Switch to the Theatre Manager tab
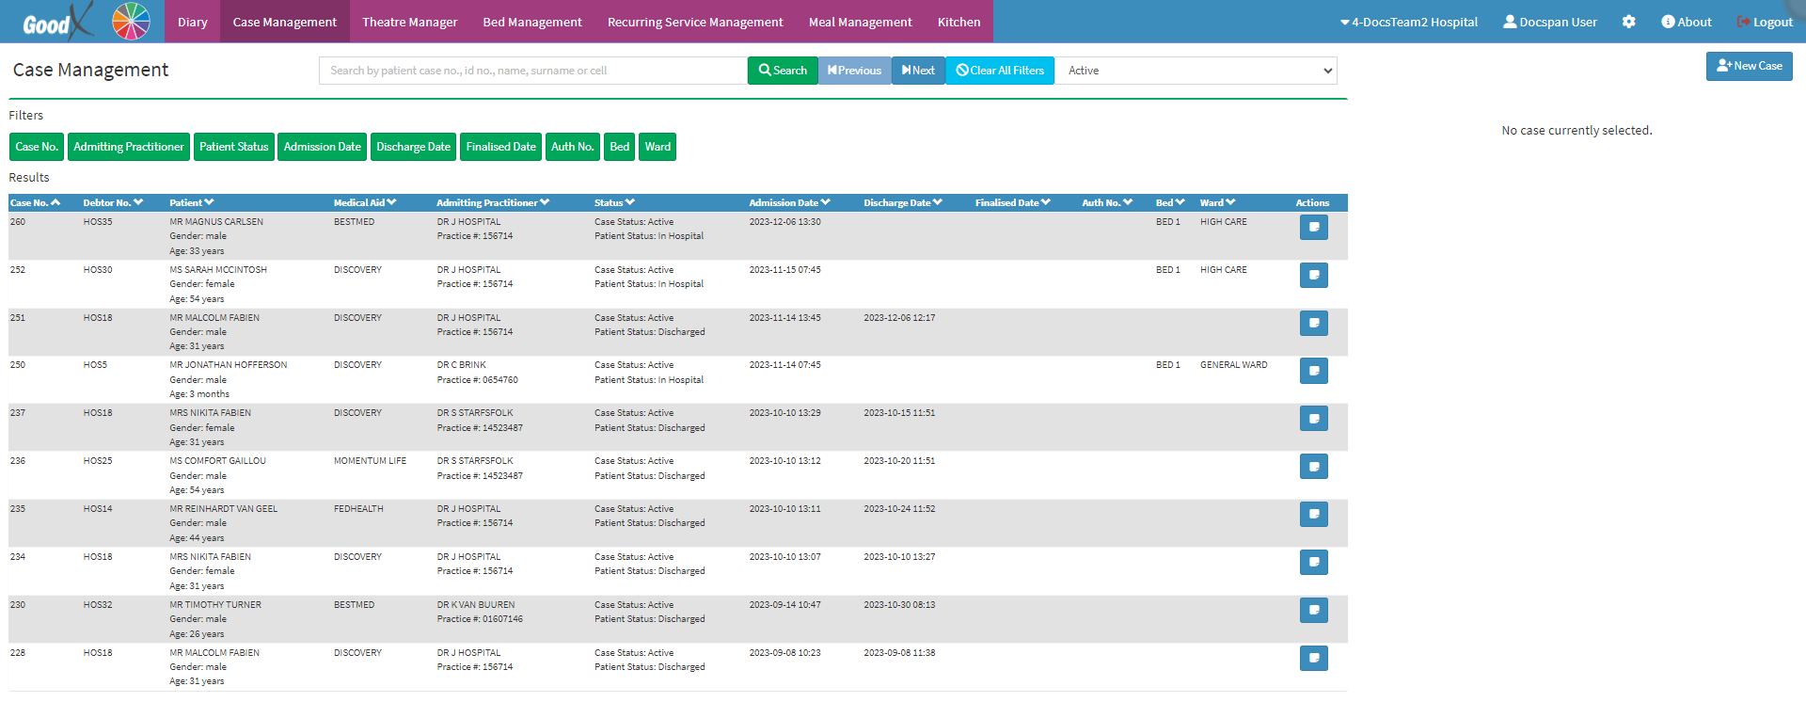The height and width of the screenshot is (718, 1806). tap(409, 22)
